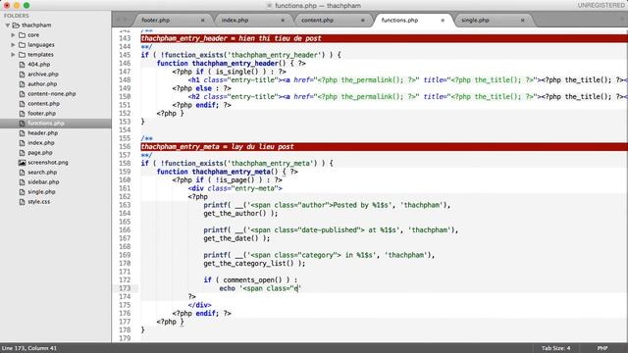The image size is (628, 353).
Task: Click the templates folder icon
Action: click(x=22, y=55)
